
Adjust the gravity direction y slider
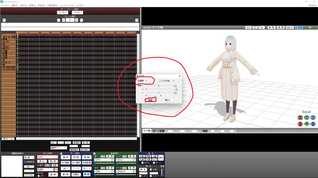coord(159,89)
